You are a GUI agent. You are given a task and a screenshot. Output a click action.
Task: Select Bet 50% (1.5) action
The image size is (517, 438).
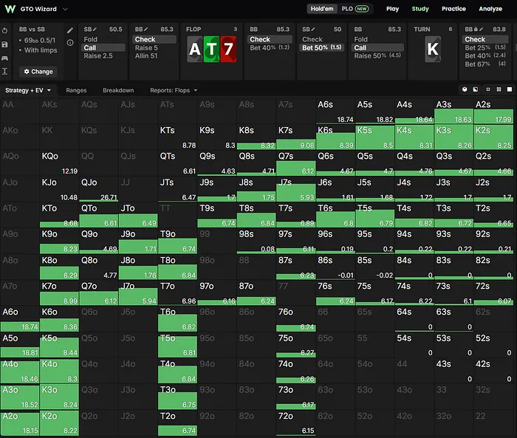322,48
